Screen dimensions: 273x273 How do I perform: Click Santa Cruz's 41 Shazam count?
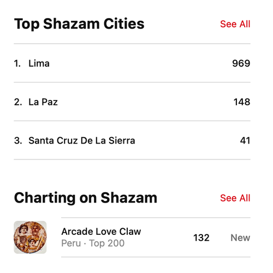click(x=245, y=140)
